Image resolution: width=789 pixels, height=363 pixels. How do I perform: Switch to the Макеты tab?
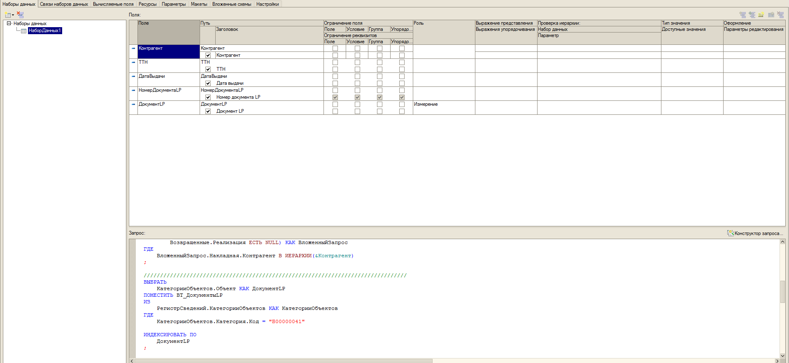click(x=199, y=4)
